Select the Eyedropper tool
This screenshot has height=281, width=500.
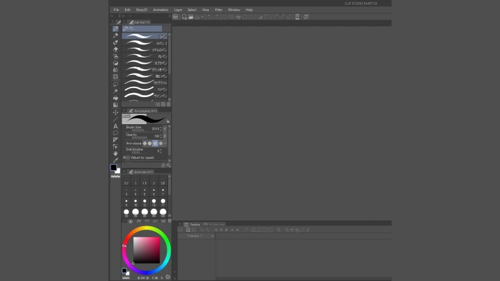coord(115,160)
